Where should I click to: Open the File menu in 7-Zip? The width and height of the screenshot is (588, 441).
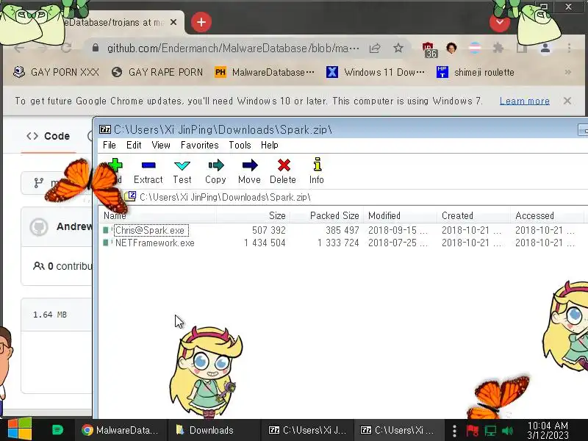109,145
